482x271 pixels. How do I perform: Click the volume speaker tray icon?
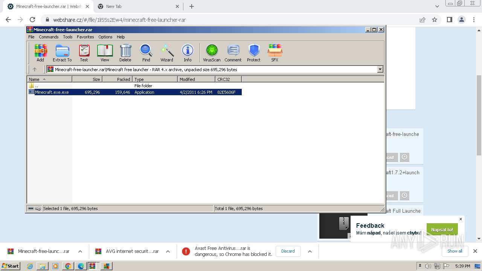[x=428, y=266]
